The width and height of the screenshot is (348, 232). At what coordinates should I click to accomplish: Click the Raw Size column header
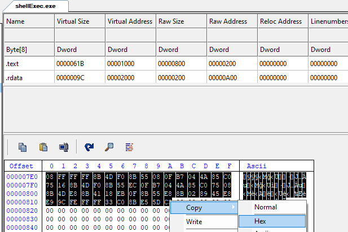181,21
